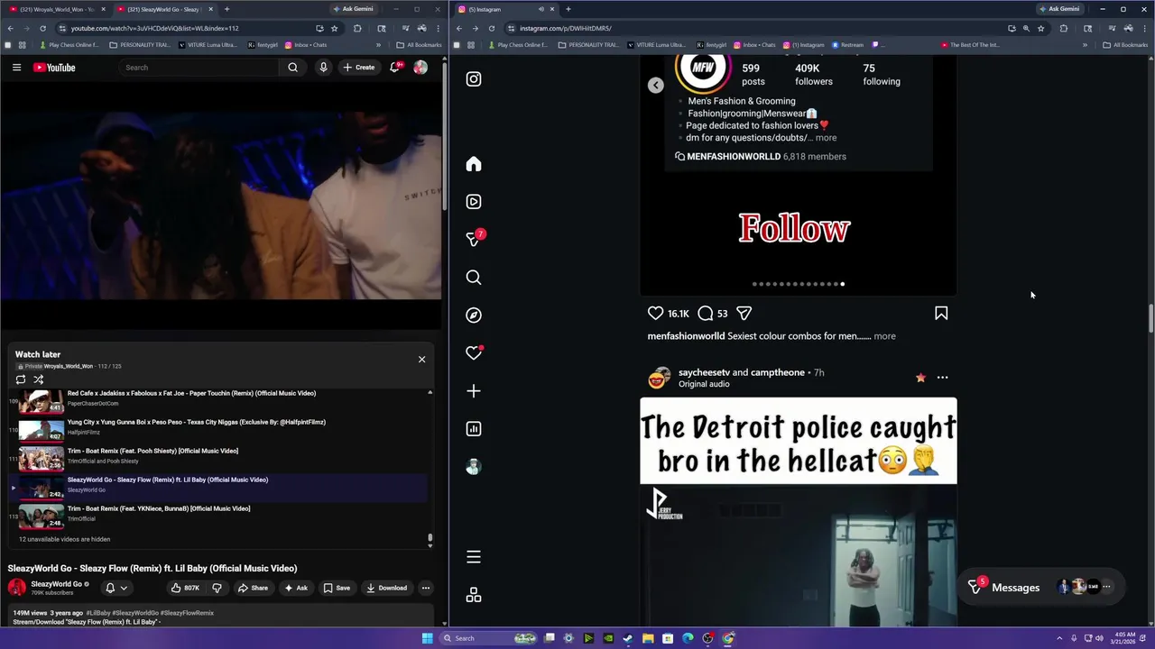1155x649 pixels.
Task: Open Instagram Explore compass icon
Action: (x=474, y=315)
